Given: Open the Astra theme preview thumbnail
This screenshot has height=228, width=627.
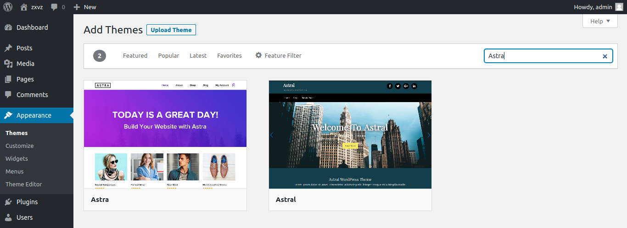Looking at the screenshot, I should 165,135.
